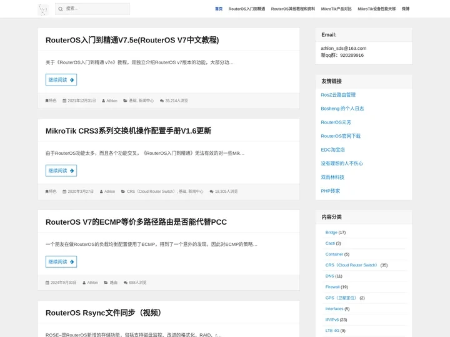The height and width of the screenshot is (337, 450).
Task: Click folder icon beside 路由 category
Action: click(106, 283)
